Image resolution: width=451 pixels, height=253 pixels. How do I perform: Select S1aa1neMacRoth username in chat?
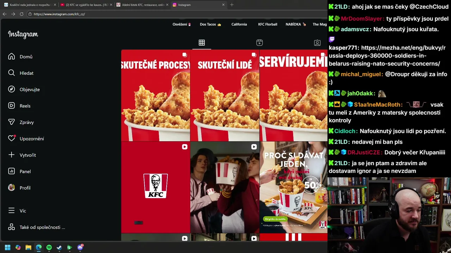click(x=378, y=104)
